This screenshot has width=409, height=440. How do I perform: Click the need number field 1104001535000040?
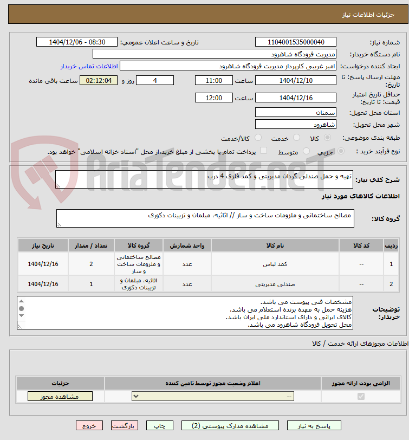pyautogui.click(x=296, y=42)
